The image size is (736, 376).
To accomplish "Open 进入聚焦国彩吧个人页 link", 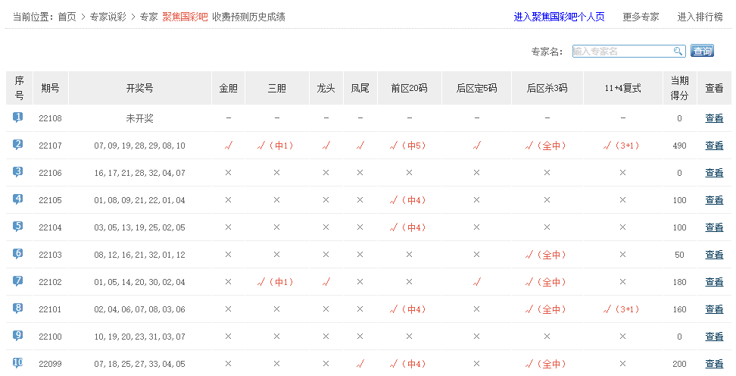I will click(x=559, y=17).
